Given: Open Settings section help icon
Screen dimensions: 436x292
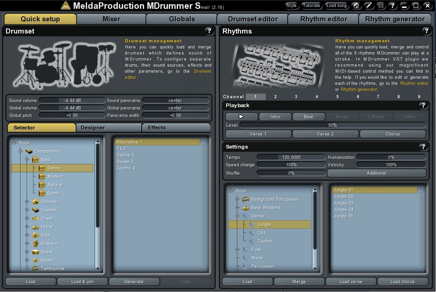Looking at the screenshot, I should click(423, 147).
